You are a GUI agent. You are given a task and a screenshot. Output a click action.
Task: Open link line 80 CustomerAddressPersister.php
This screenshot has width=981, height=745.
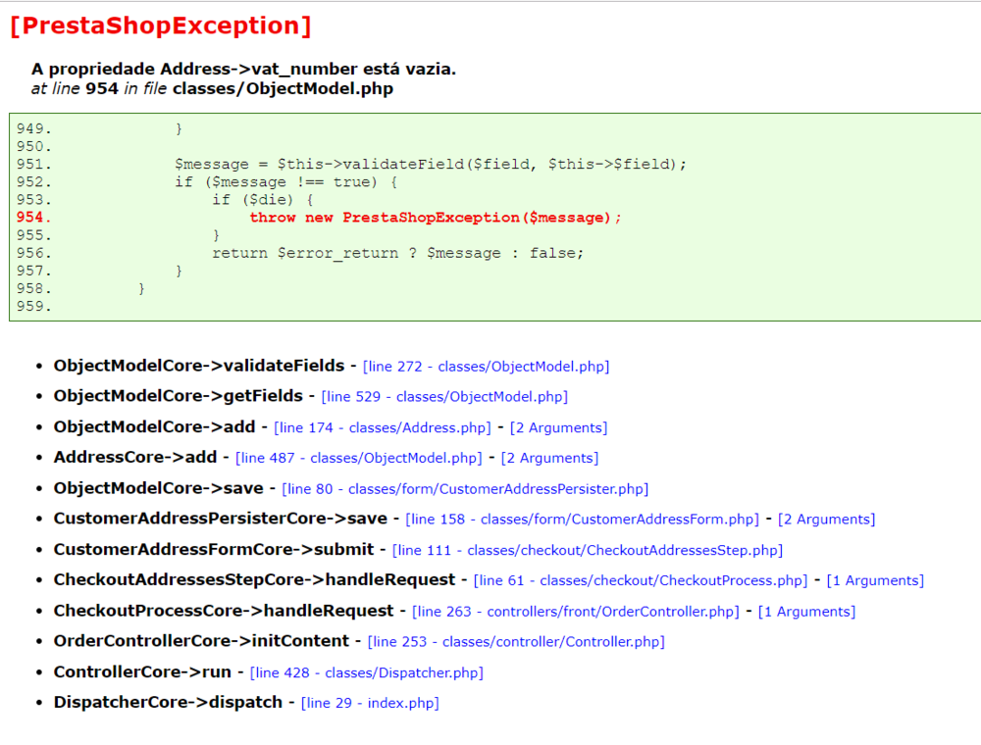click(x=465, y=489)
